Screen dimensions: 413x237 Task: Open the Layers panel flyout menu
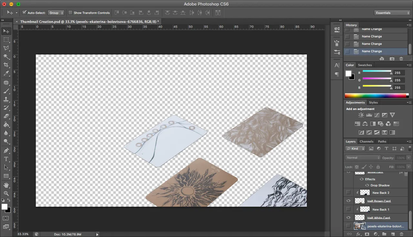click(409, 142)
